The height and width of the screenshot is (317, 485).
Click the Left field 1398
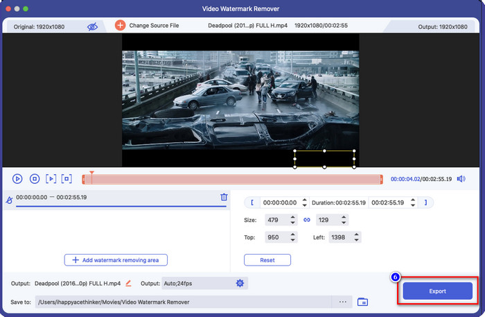pyautogui.click(x=341, y=237)
